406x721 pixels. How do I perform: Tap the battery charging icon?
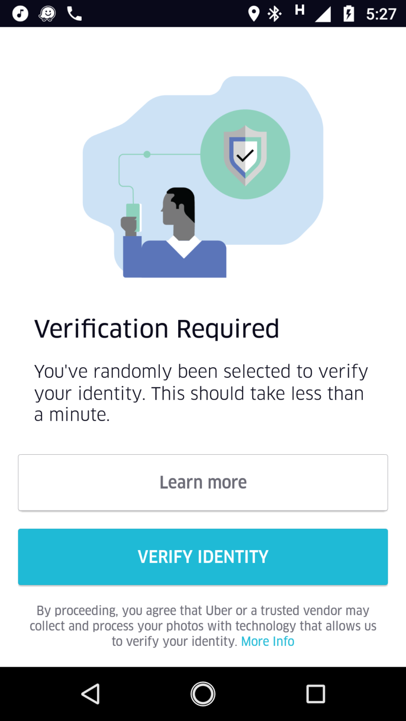pyautogui.click(x=349, y=14)
